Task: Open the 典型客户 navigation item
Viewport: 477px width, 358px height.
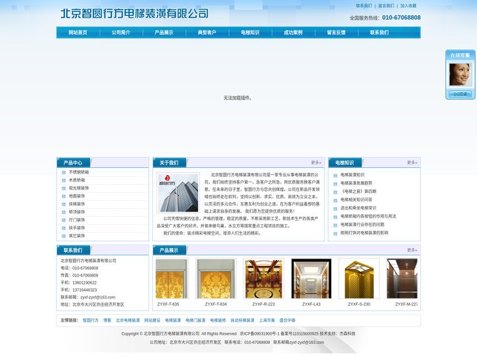Action: click(207, 32)
